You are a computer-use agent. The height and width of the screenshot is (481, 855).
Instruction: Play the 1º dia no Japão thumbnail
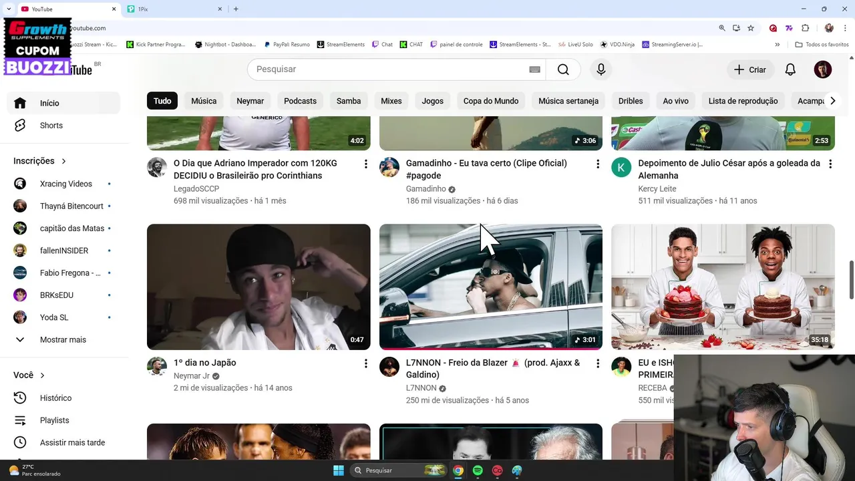[259, 287]
